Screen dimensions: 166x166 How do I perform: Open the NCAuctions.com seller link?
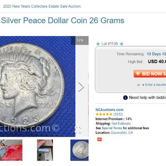(x=110, y=110)
